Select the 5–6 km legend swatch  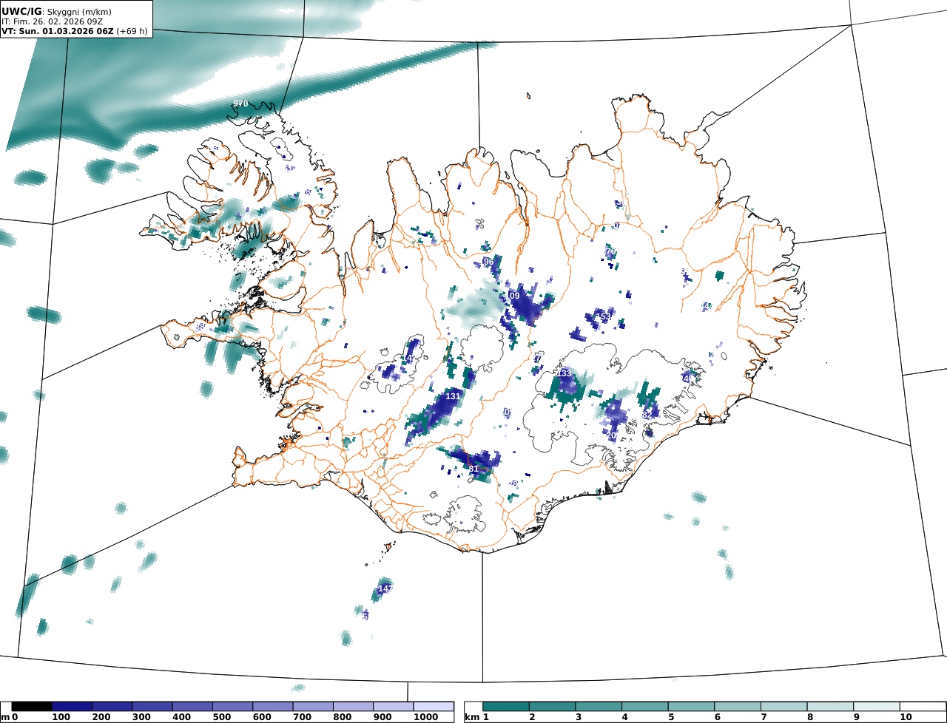coord(691,707)
